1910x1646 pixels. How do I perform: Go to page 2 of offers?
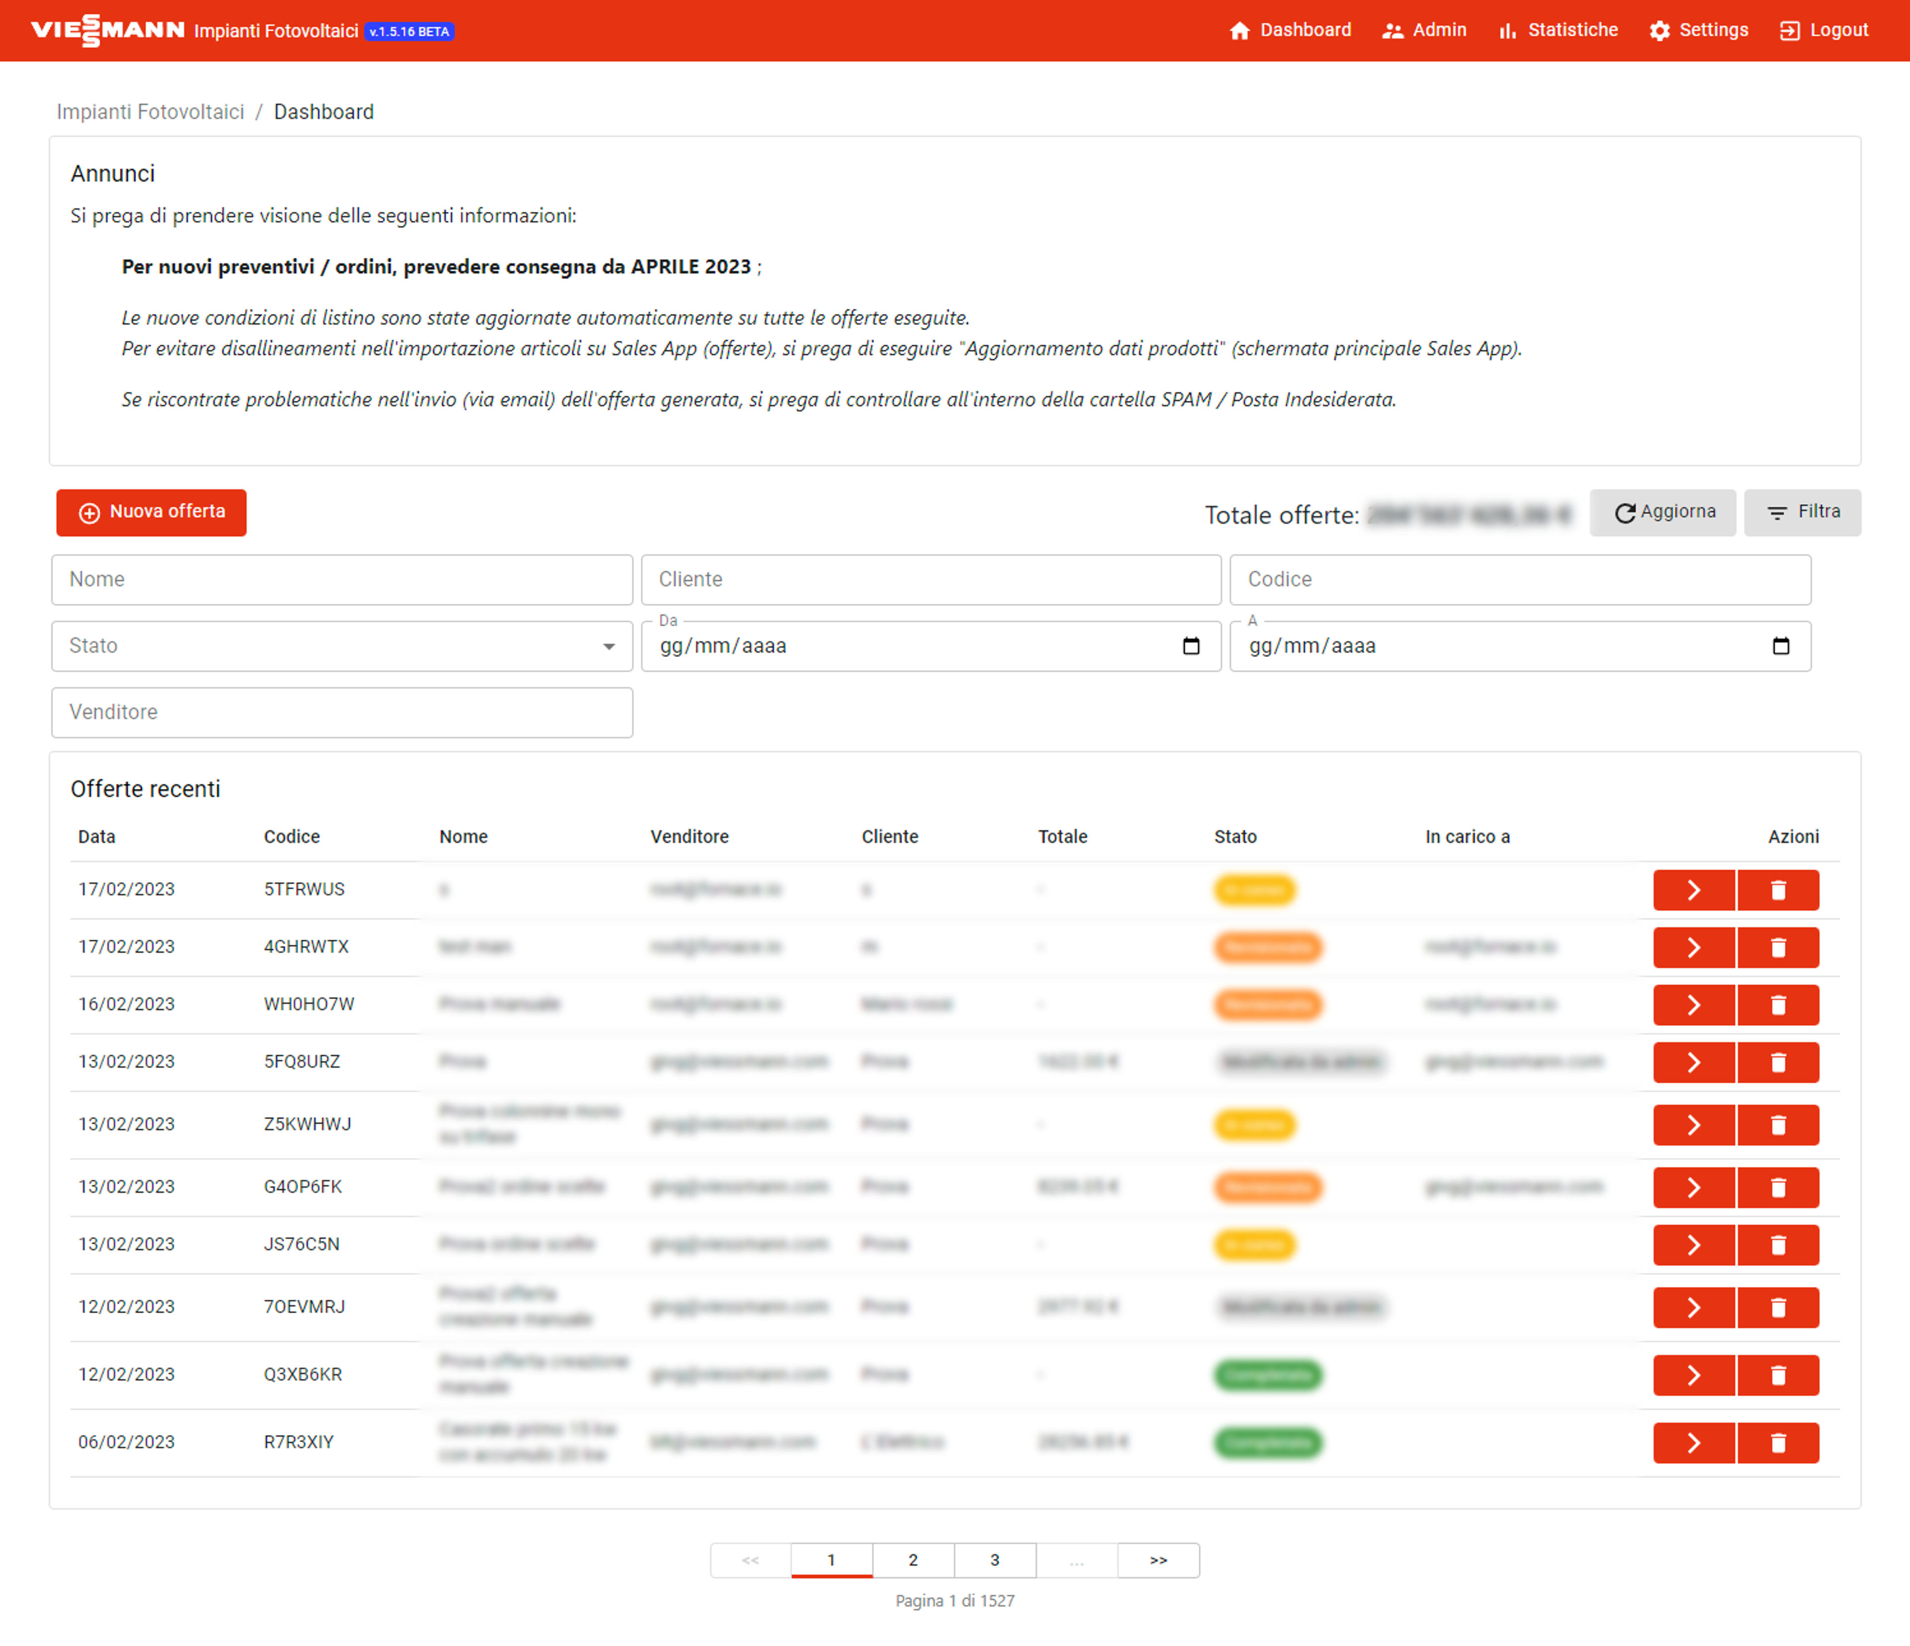[913, 1559]
